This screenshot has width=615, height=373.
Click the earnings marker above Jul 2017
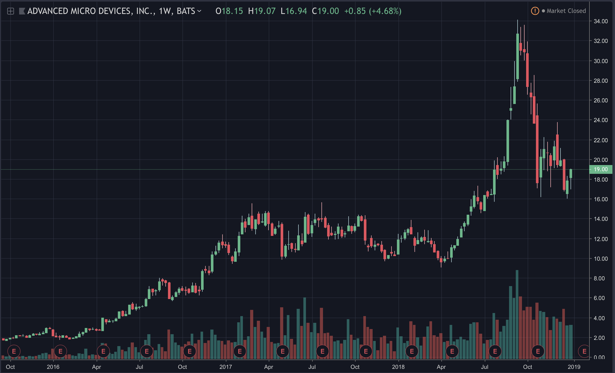[x=322, y=351]
